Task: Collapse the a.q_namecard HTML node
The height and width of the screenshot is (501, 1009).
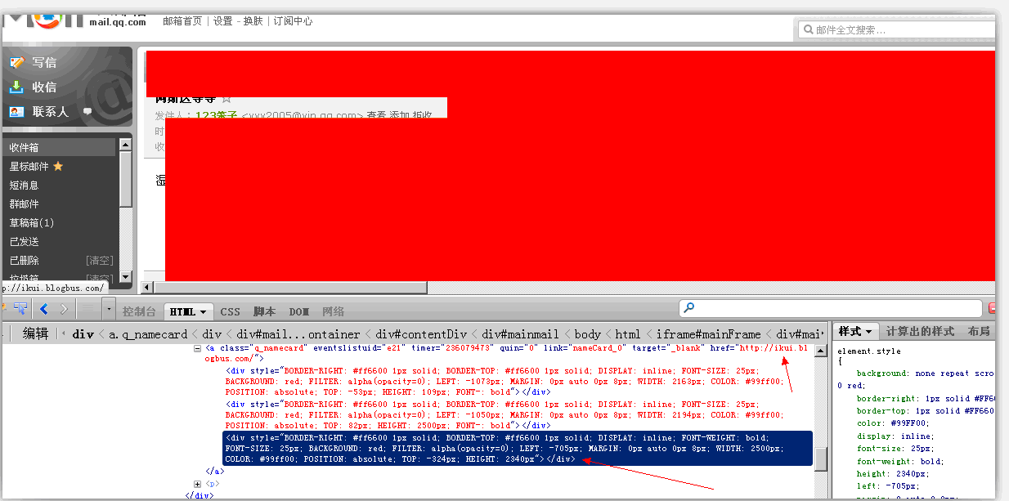Action: click(197, 347)
